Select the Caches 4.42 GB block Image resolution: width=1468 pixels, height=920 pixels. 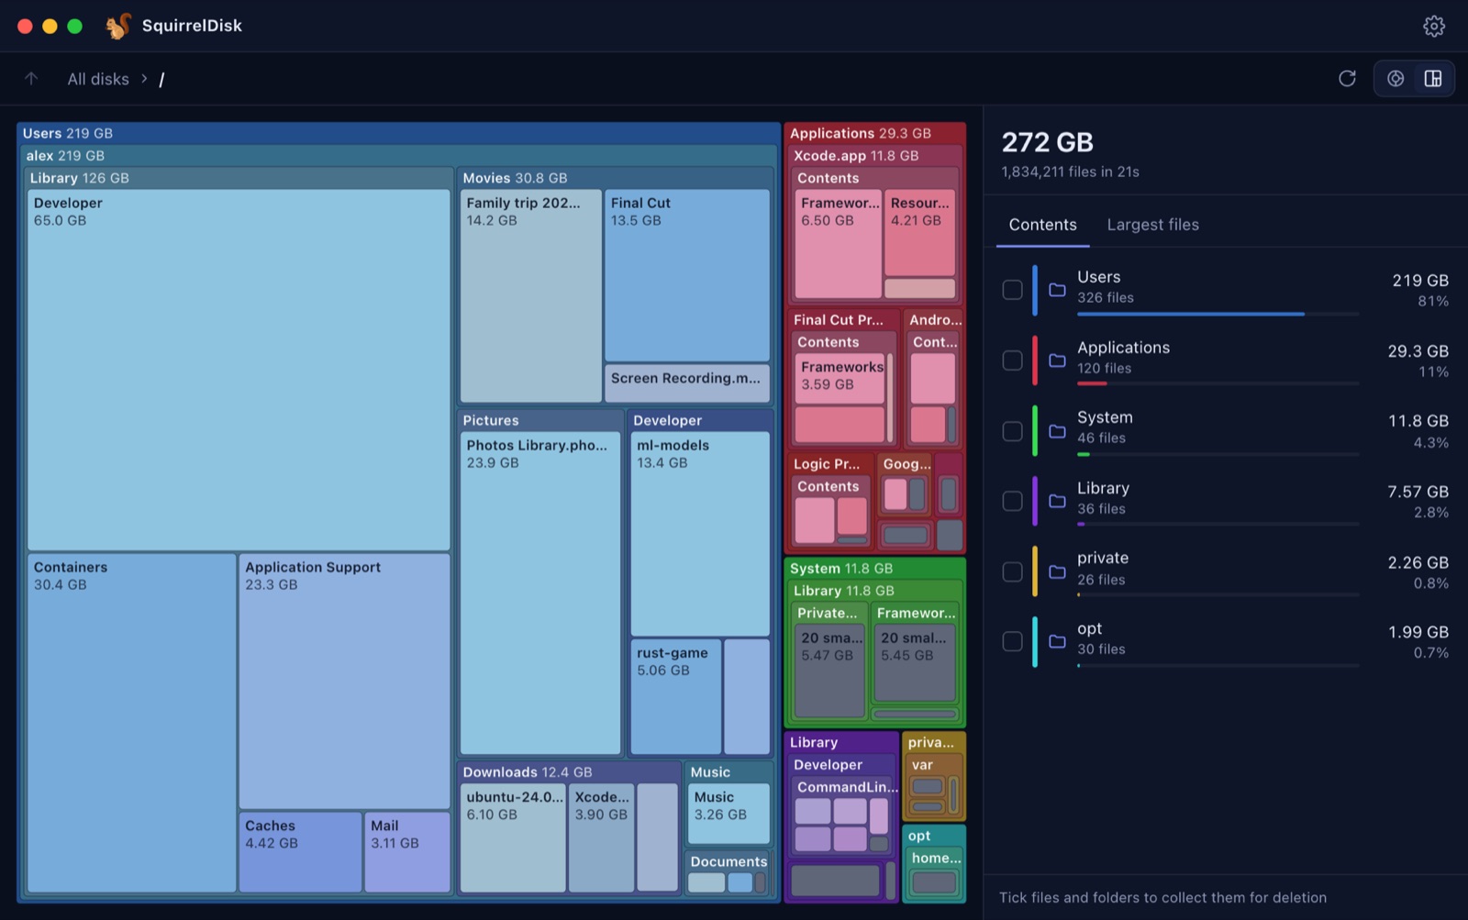coord(300,852)
